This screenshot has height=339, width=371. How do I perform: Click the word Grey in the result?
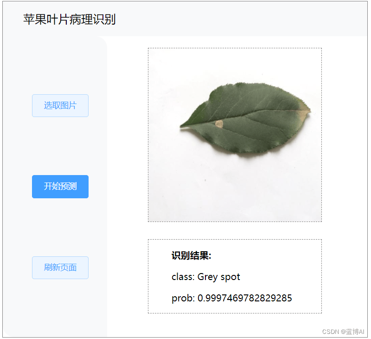[x=207, y=277]
